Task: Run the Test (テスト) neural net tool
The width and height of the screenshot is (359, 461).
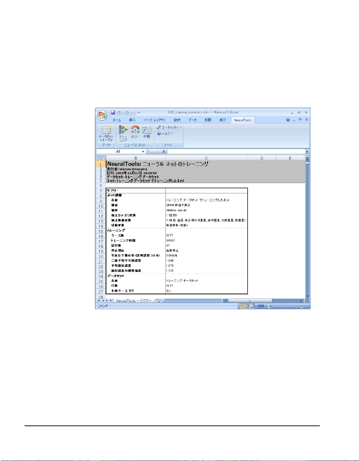Action: (x=135, y=132)
